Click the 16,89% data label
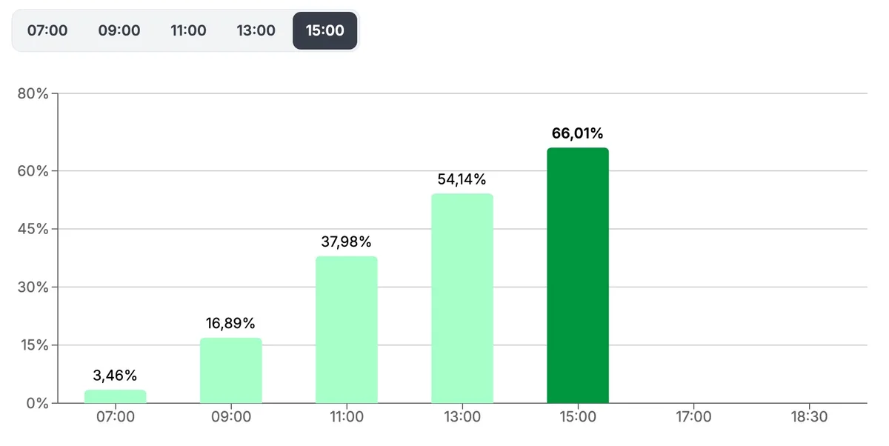The image size is (889, 446). tap(231, 324)
